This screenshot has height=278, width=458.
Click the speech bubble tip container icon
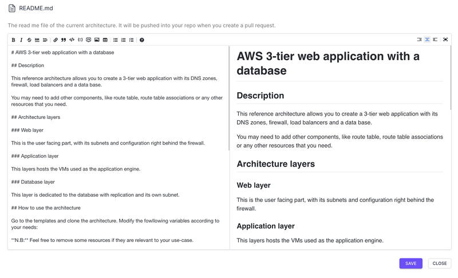(89, 40)
